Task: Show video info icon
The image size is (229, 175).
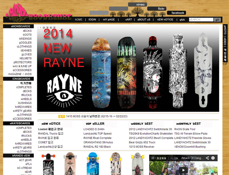Action: point(213,158)
